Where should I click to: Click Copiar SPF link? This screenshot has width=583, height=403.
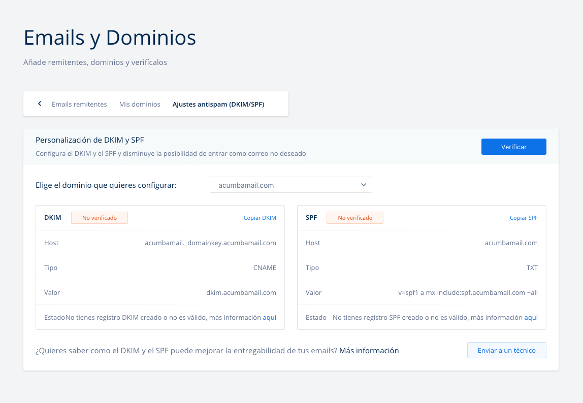pos(524,218)
